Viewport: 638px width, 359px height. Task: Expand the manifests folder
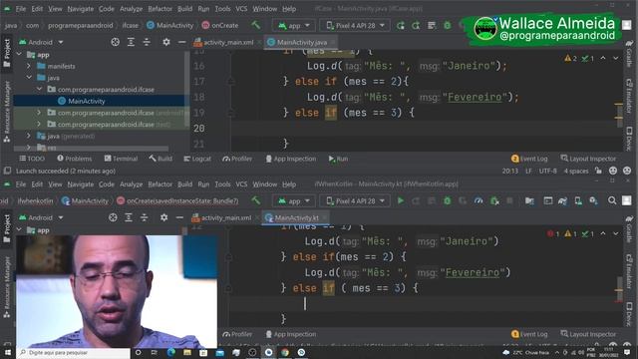29,66
